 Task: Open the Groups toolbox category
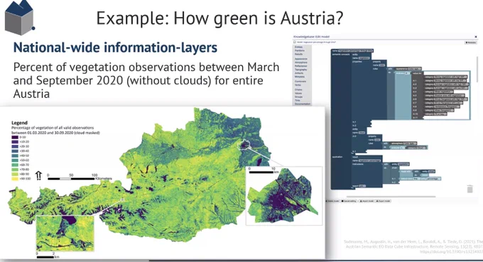[x=298, y=97]
